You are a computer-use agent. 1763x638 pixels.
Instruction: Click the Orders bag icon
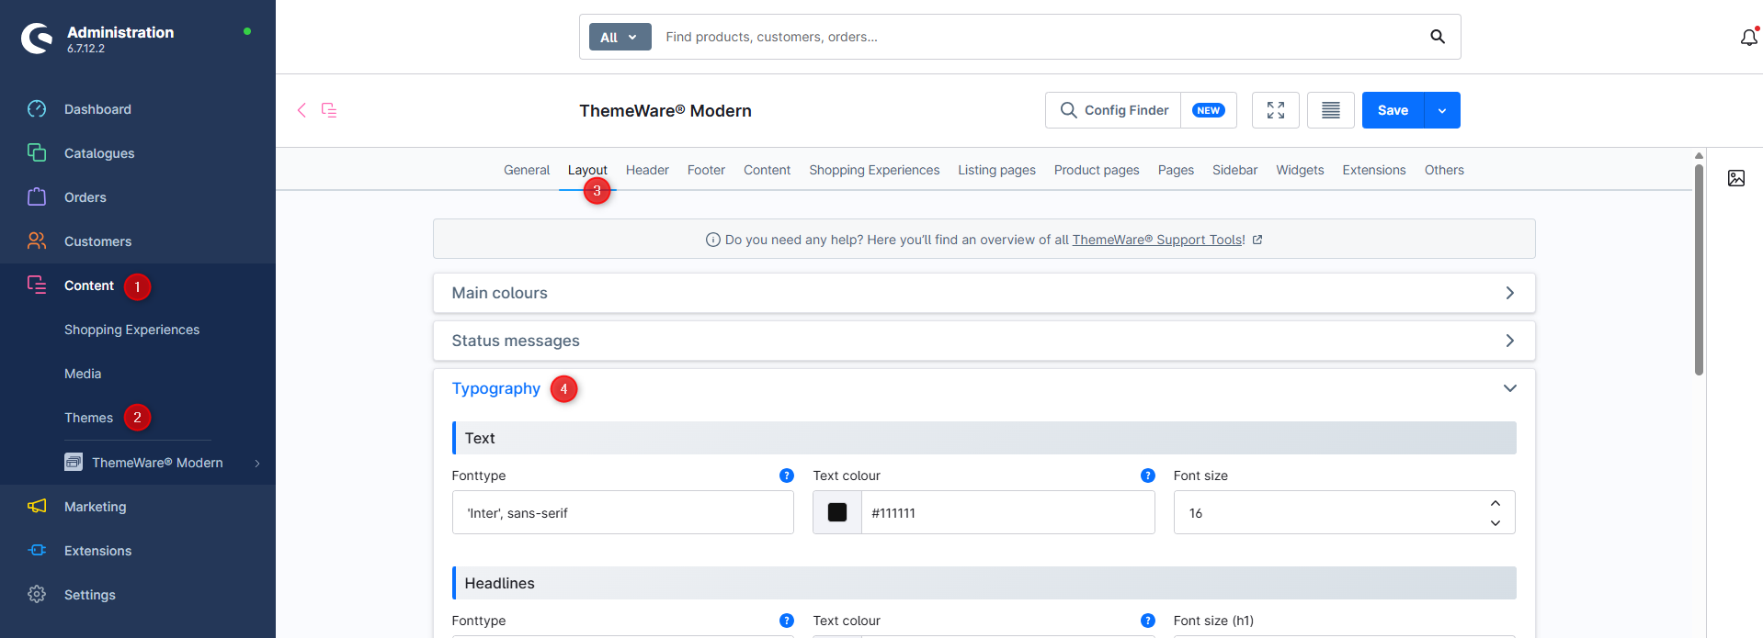point(37,196)
